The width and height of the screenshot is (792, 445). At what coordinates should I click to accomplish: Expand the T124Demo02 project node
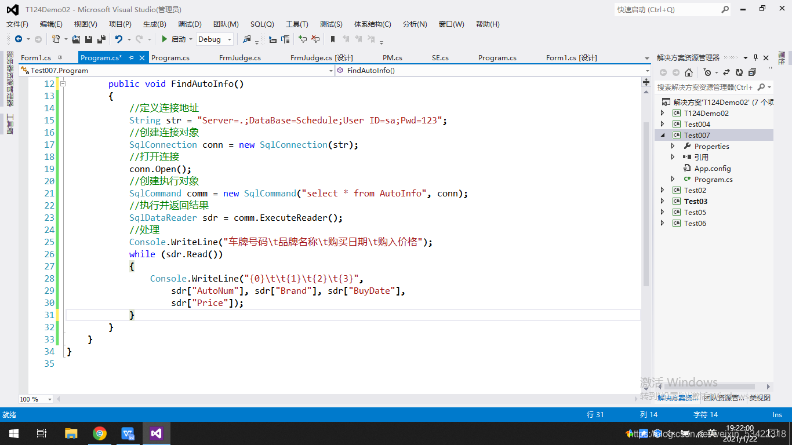pos(663,113)
